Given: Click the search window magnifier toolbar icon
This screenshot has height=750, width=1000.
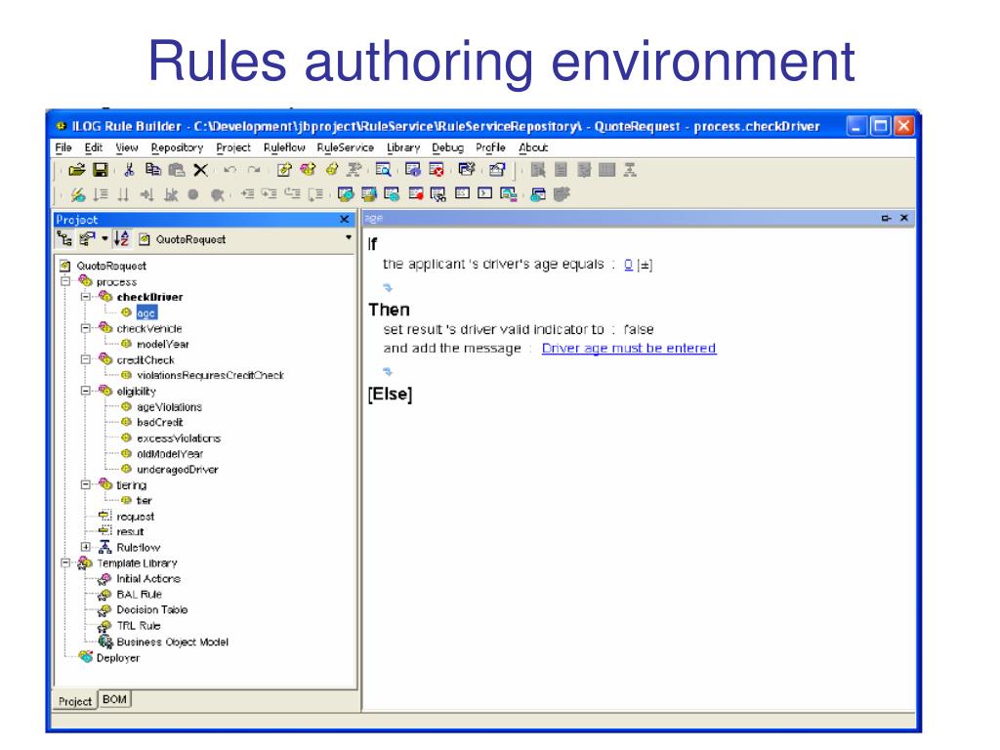Looking at the screenshot, I should click(x=383, y=170).
